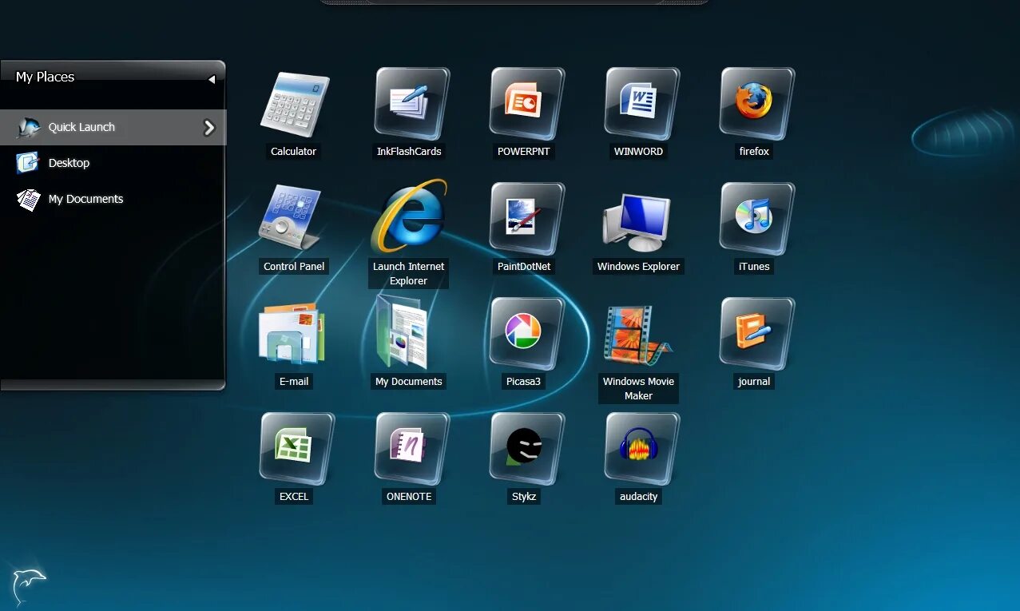Click the dolphin icon beside Quick Launch
The height and width of the screenshot is (611, 1020).
28,127
